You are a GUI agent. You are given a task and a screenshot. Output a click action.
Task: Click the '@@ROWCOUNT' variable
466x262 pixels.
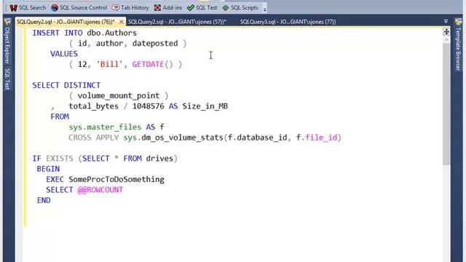pyautogui.click(x=100, y=190)
